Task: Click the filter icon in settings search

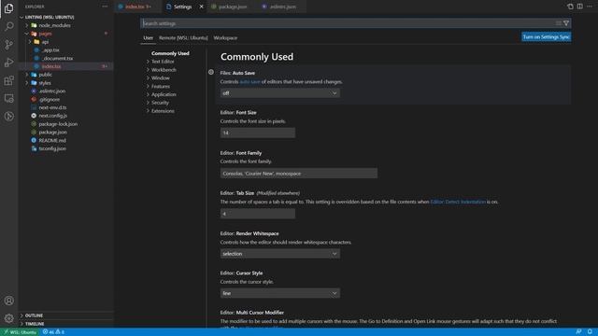Action: point(566,23)
